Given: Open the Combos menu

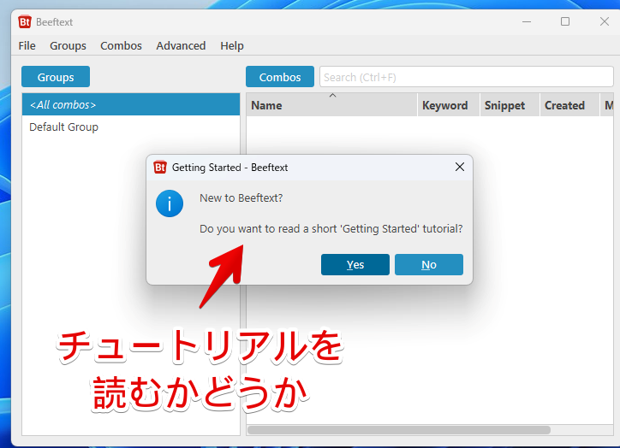Looking at the screenshot, I should click(121, 46).
